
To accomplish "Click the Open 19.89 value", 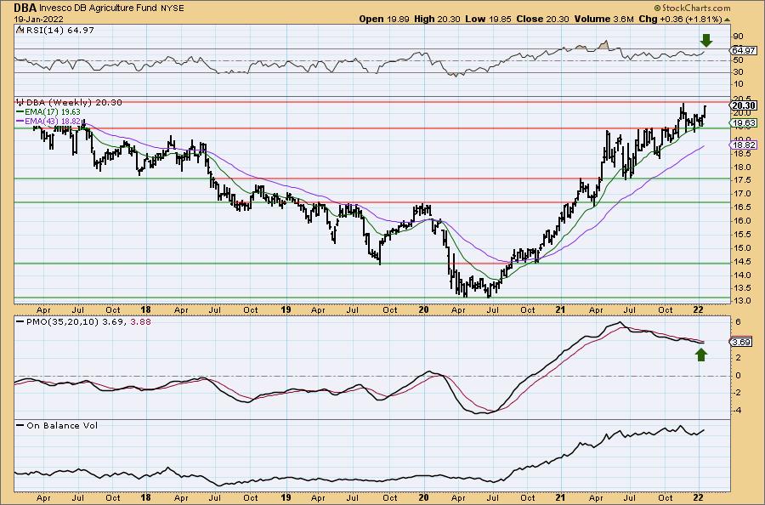I will click(x=384, y=19).
